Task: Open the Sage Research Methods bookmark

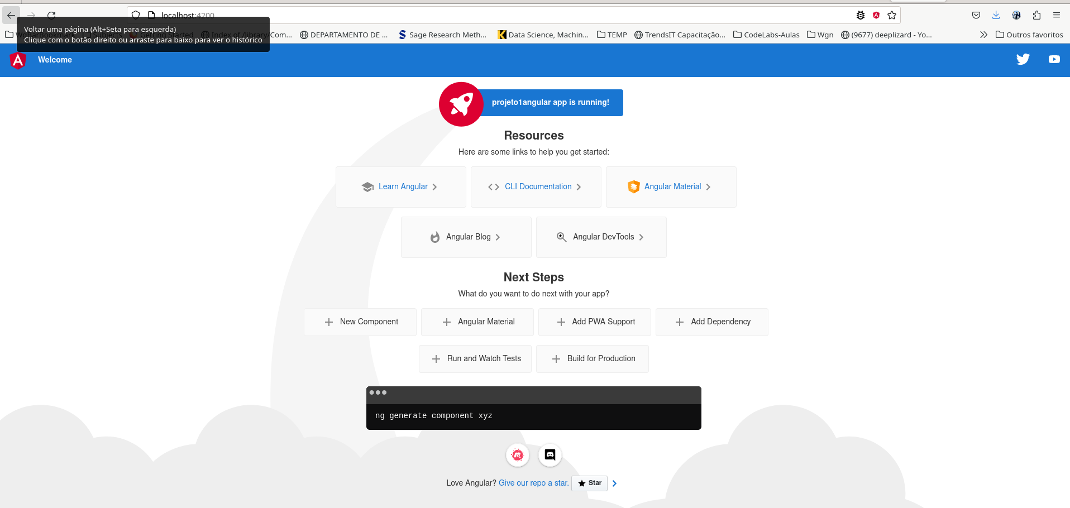Action: 442,35
